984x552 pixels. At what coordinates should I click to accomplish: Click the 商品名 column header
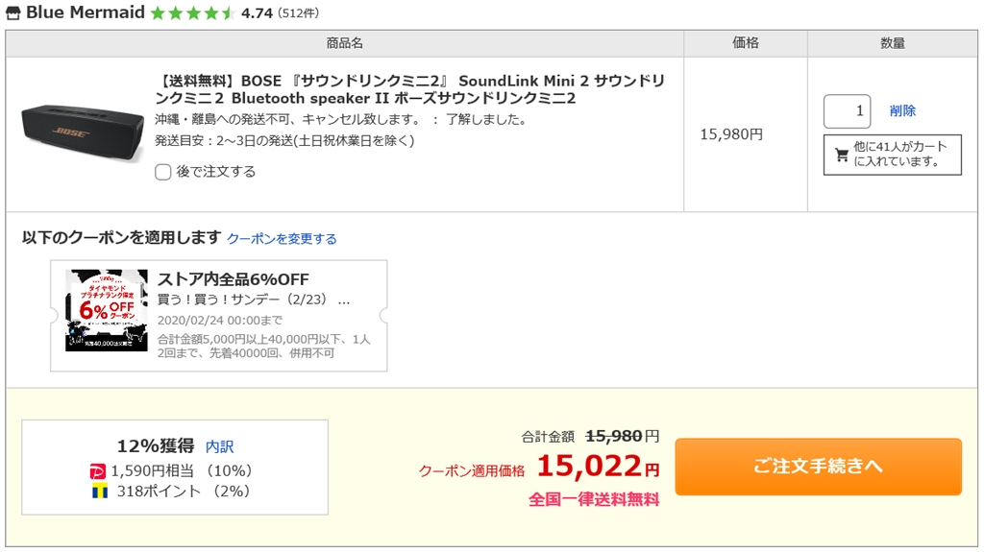(x=344, y=43)
